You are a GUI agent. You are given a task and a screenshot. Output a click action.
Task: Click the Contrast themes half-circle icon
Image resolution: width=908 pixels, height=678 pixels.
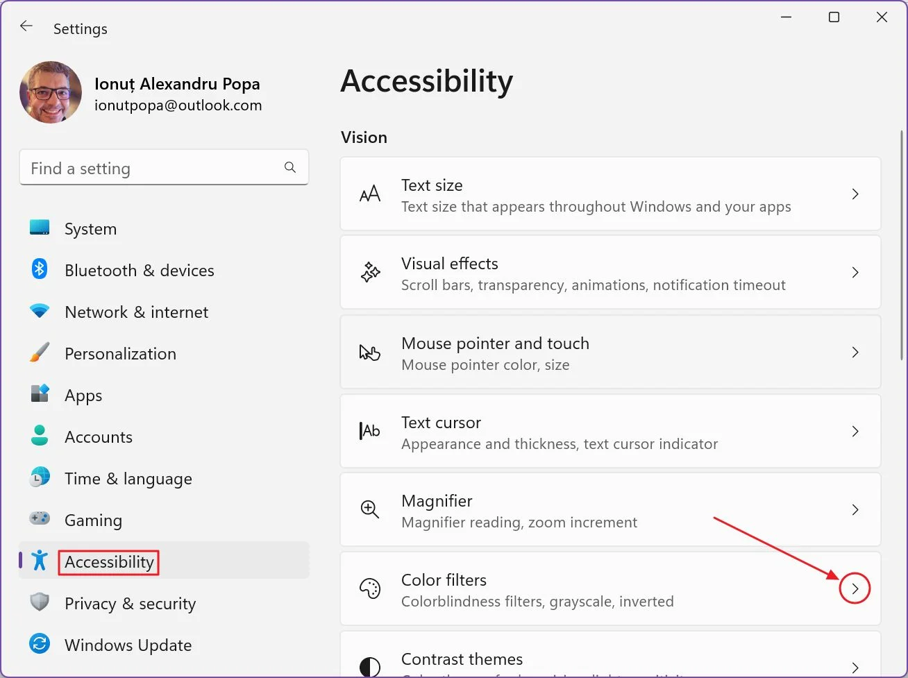[370, 666]
